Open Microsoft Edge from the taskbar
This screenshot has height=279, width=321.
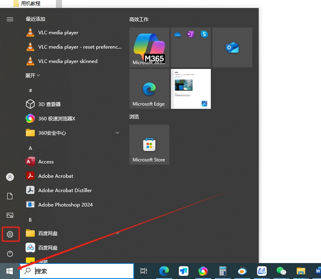(164, 271)
